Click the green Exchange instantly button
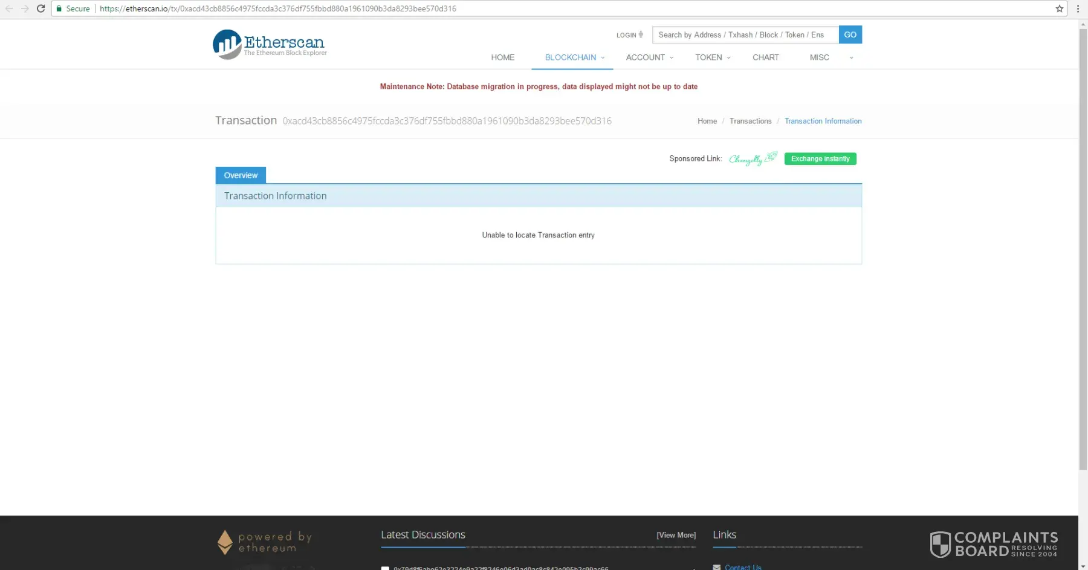1088x570 pixels. (x=820, y=159)
